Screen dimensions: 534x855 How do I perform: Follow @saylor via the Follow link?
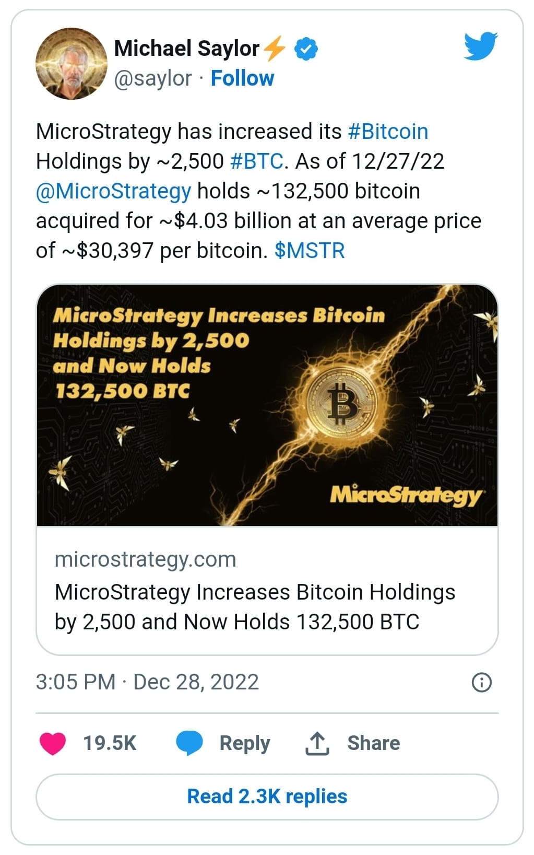[242, 78]
